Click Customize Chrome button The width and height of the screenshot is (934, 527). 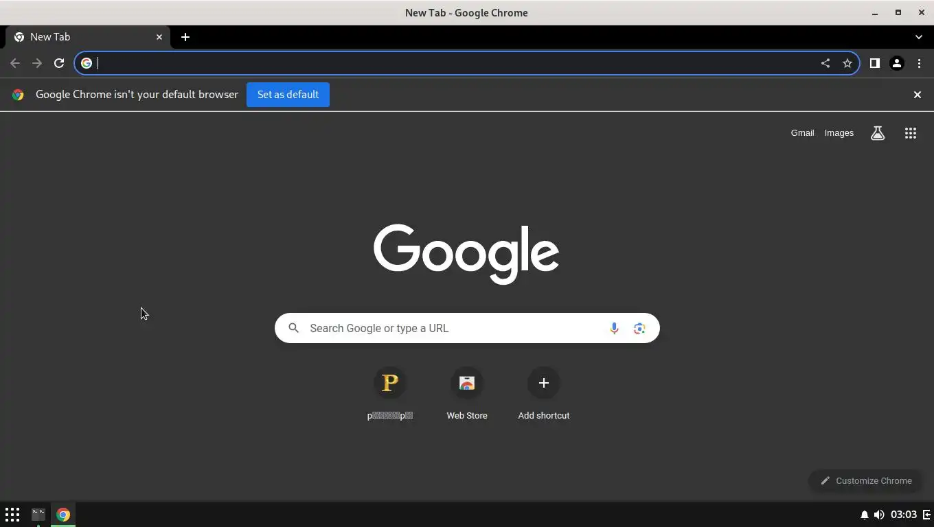(865, 480)
